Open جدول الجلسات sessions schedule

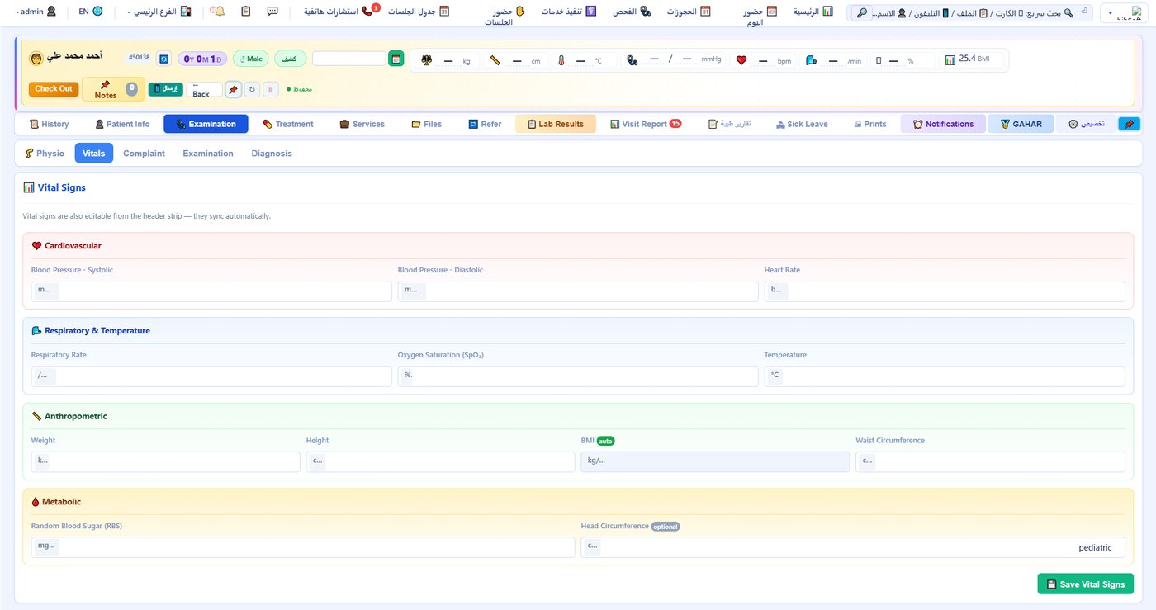pyautogui.click(x=419, y=12)
